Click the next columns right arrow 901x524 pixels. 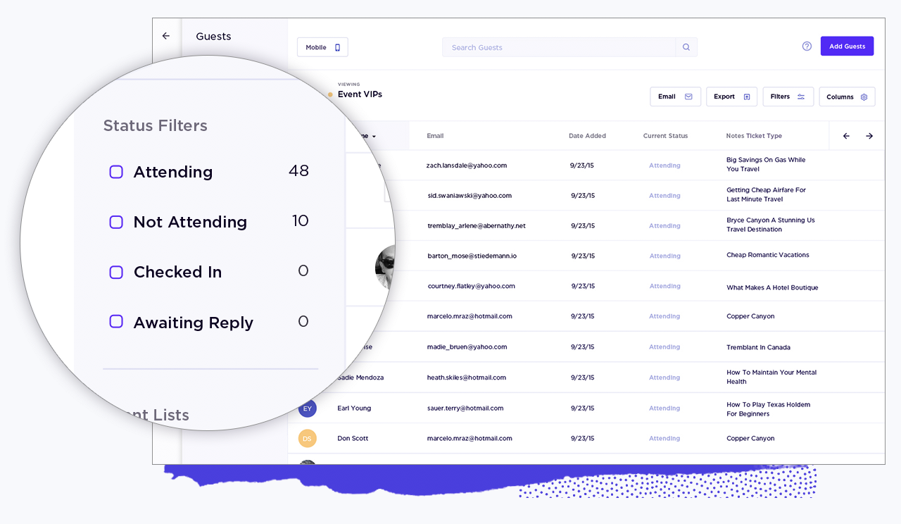coord(869,136)
